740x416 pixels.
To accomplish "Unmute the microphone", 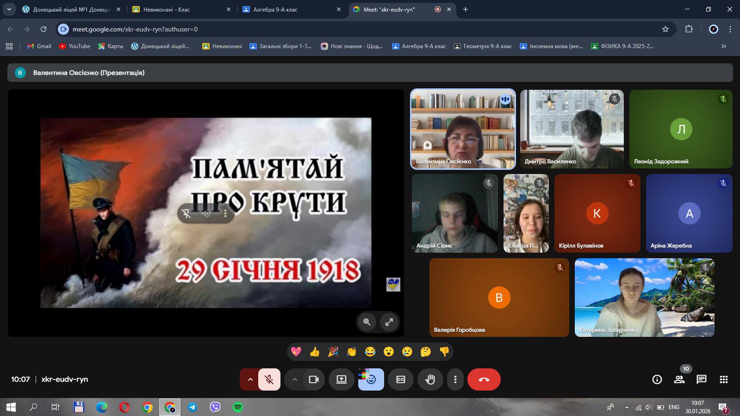I will click(x=269, y=379).
